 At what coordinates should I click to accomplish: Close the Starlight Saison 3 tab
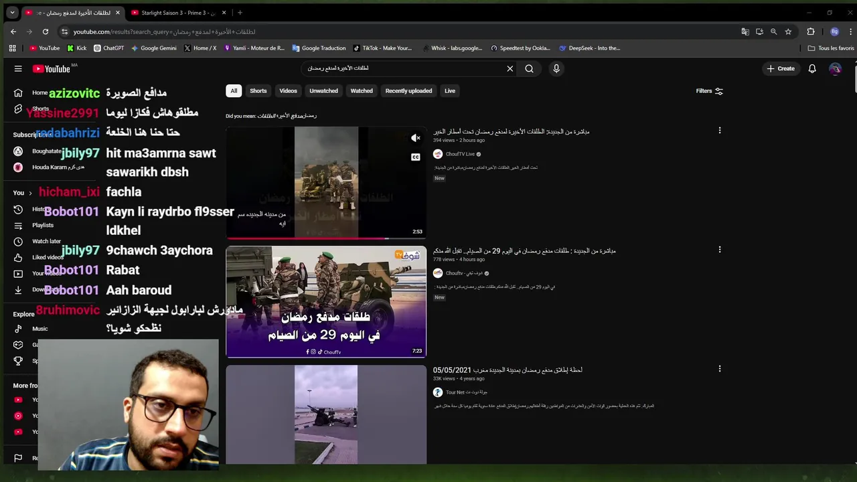pos(224,13)
